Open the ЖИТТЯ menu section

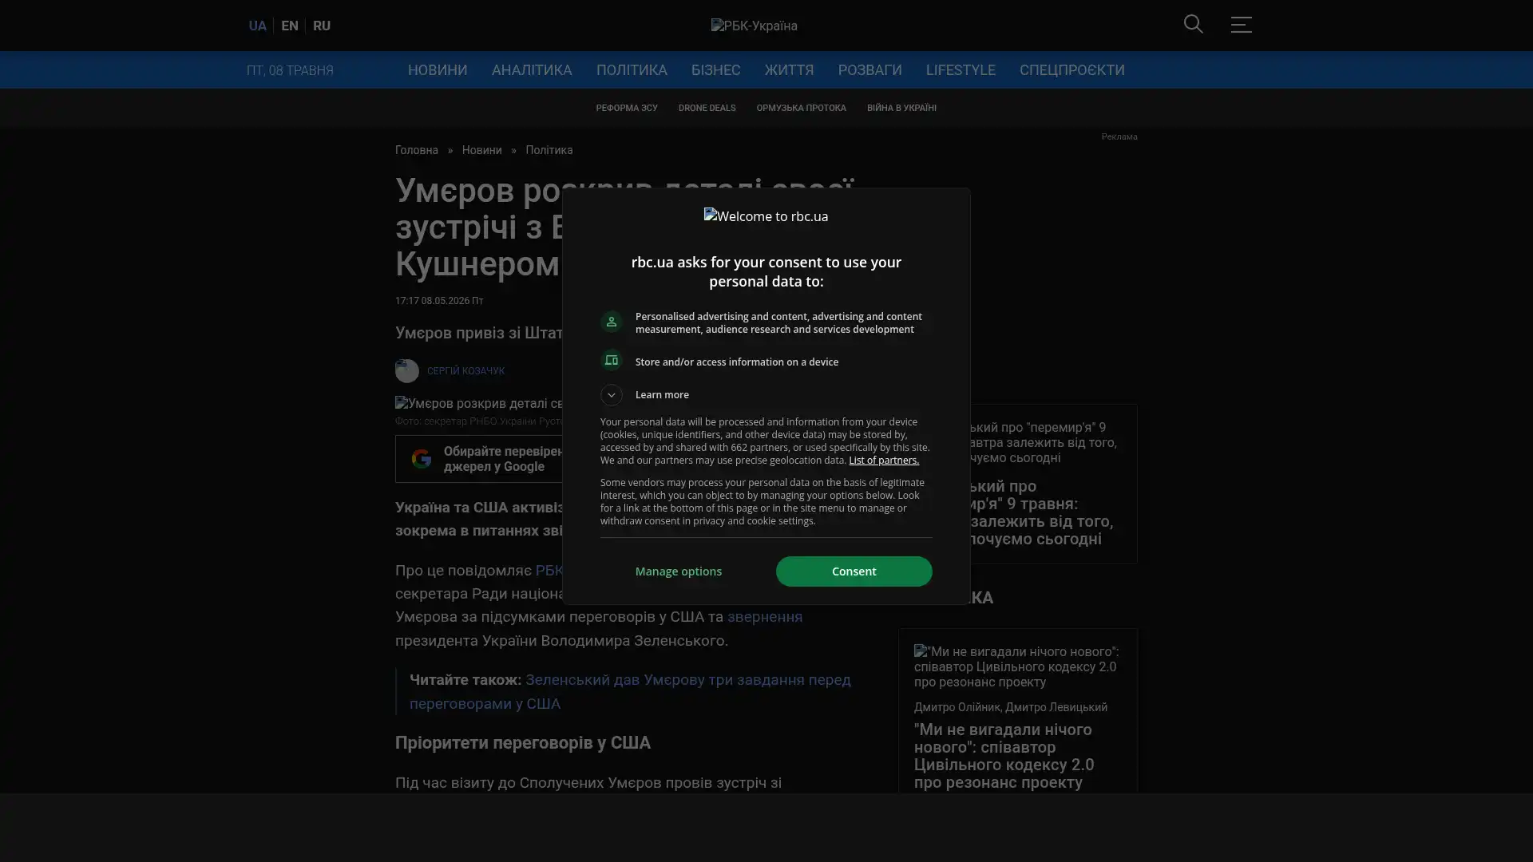(x=790, y=70)
